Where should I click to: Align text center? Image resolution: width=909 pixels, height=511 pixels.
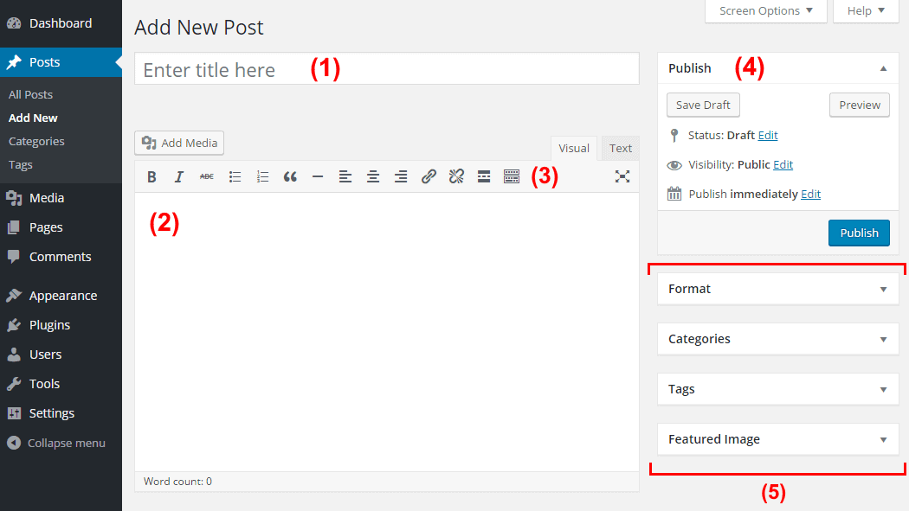[373, 176]
